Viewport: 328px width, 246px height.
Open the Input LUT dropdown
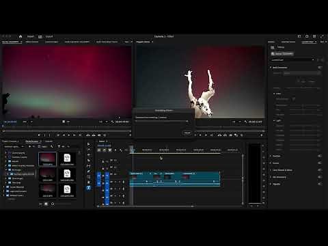coord(301,73)
